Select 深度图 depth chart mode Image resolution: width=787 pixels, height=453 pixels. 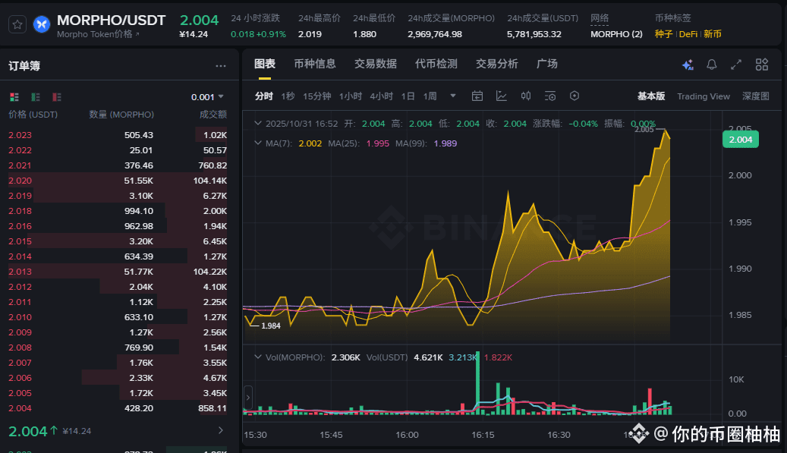pyautogui.click(x=756, y=96)
